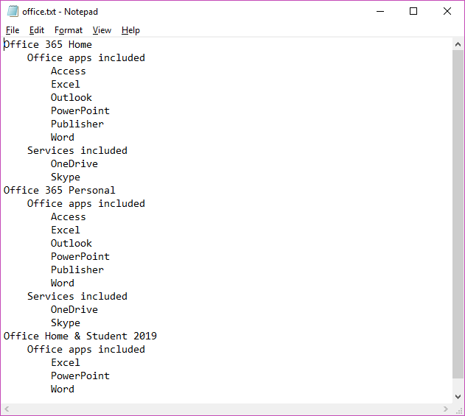The width and height of the screenshot is (465, 416).
Task: Click 'Access' under Office 365 Home
Action: tap(69, 71)
